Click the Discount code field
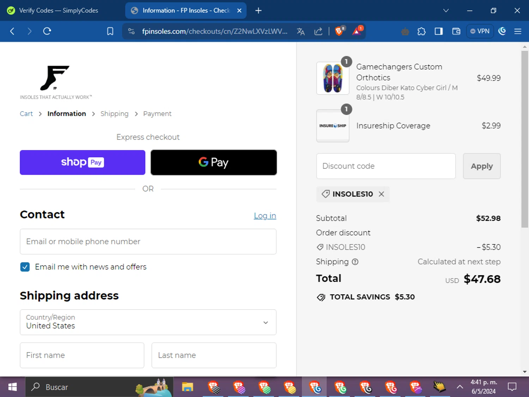The width and height of the screenshot is (529, 397). tap(386, 166)
